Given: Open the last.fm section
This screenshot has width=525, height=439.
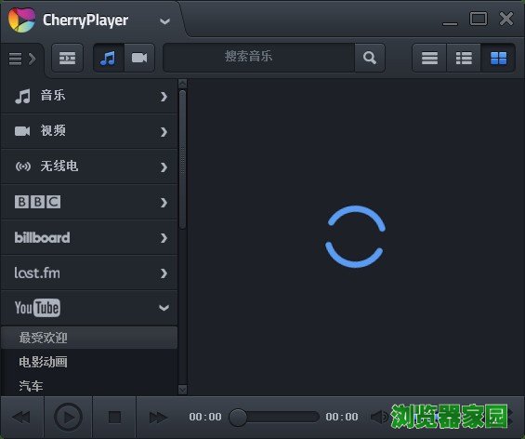Looking at the screenshot, I should [x=89, y=273].
